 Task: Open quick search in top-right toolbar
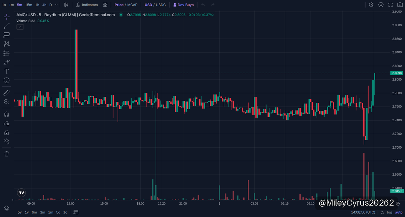point(371,5)
